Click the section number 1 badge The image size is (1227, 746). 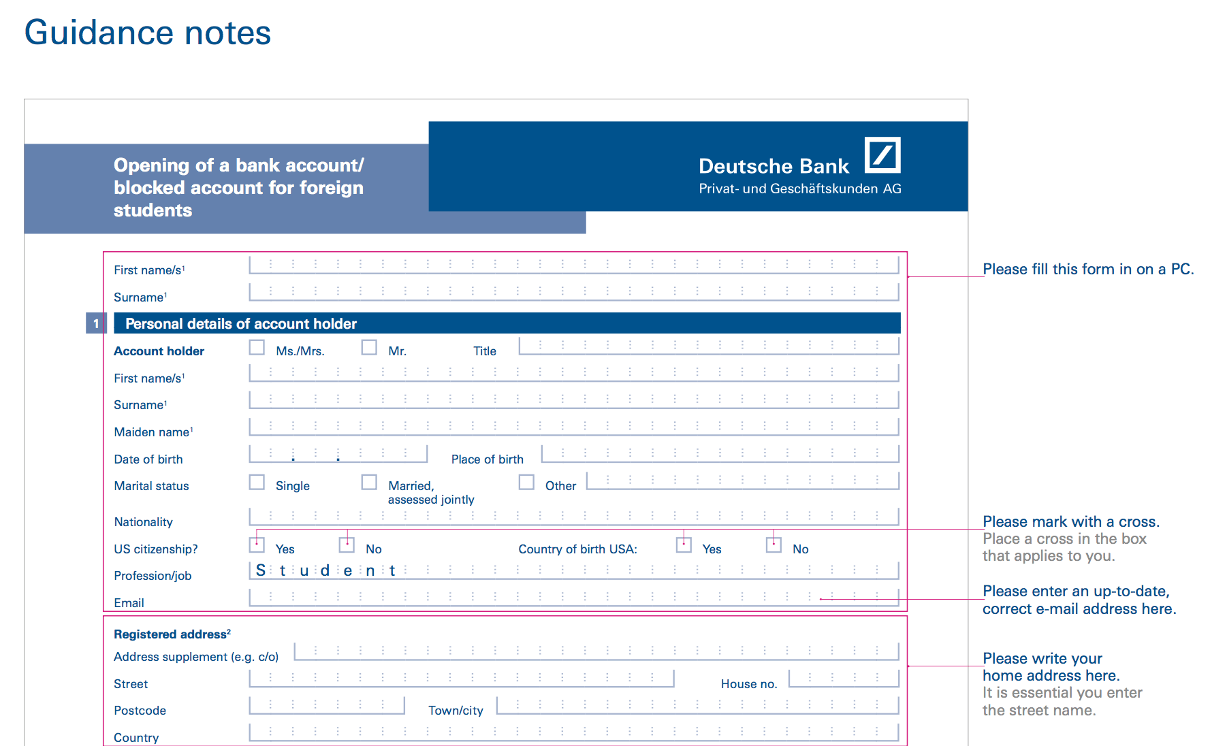96,323
